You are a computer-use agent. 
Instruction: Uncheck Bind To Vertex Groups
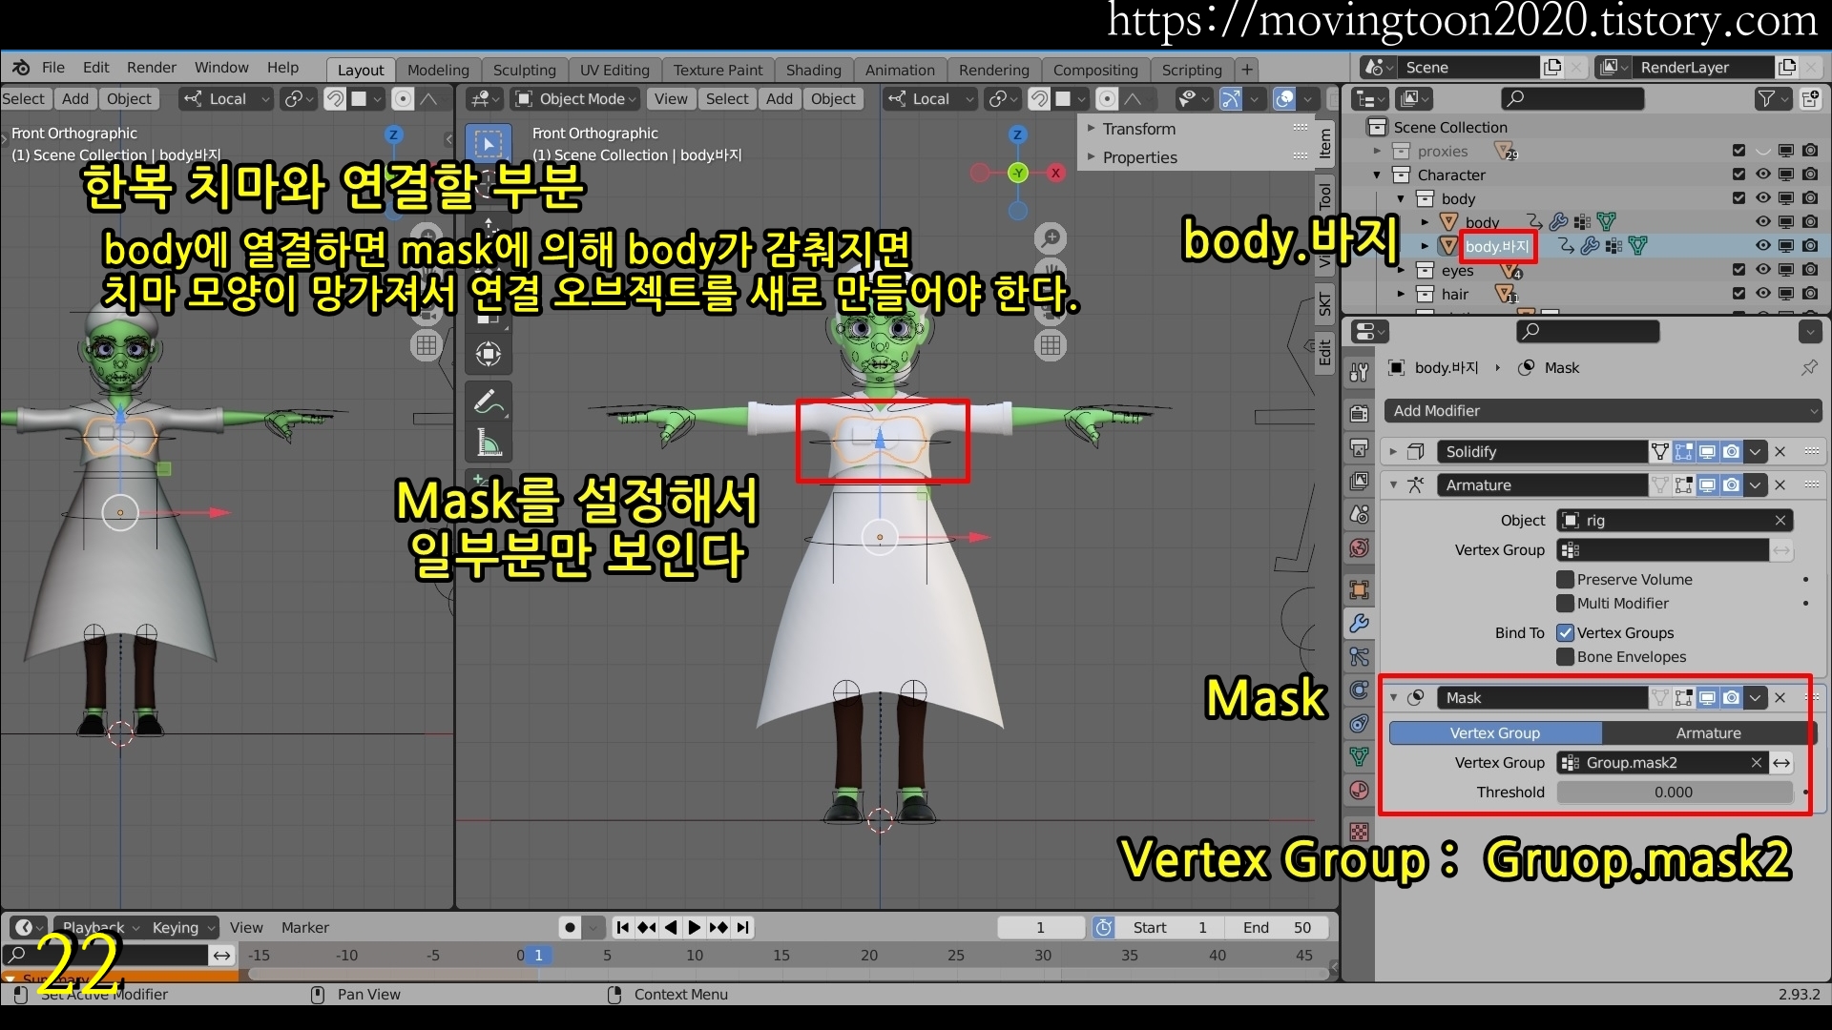click(x=1565, y=632)
